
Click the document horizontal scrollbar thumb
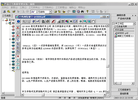click(43, 94)
